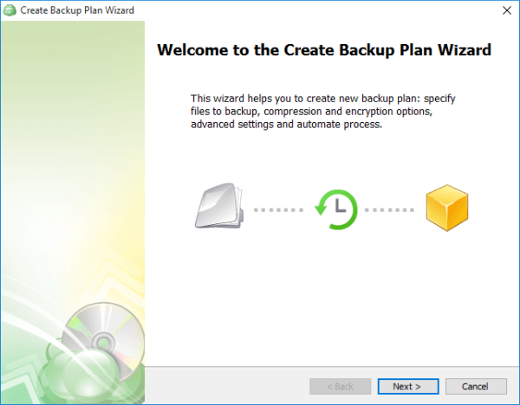Click the 'advanced settings and automate process' text
Image resolution: width=520 pixels, height=405 pixels.
point(286,125)
